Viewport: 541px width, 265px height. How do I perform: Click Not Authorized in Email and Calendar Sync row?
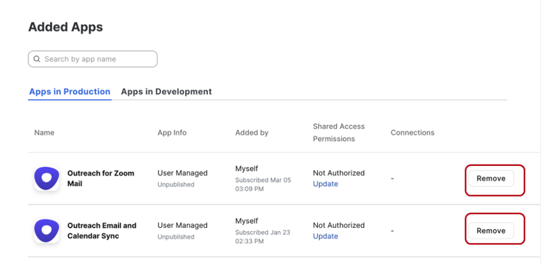point(339,225)
